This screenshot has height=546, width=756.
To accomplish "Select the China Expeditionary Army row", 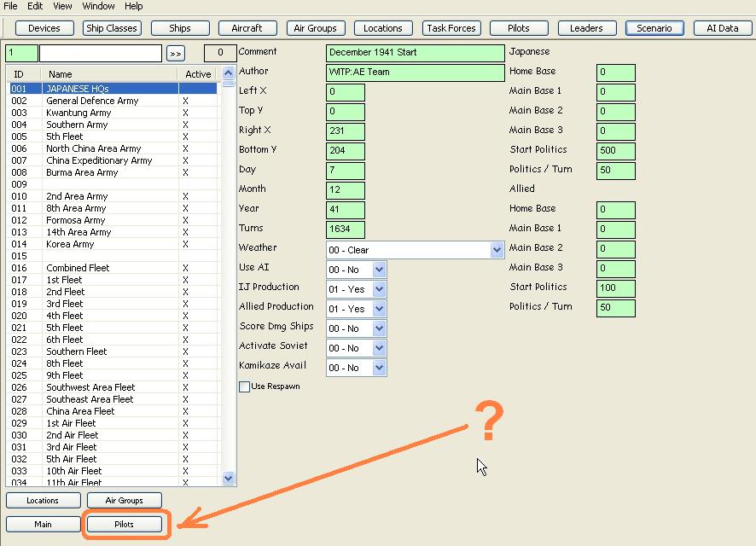I will pos(113,160).
